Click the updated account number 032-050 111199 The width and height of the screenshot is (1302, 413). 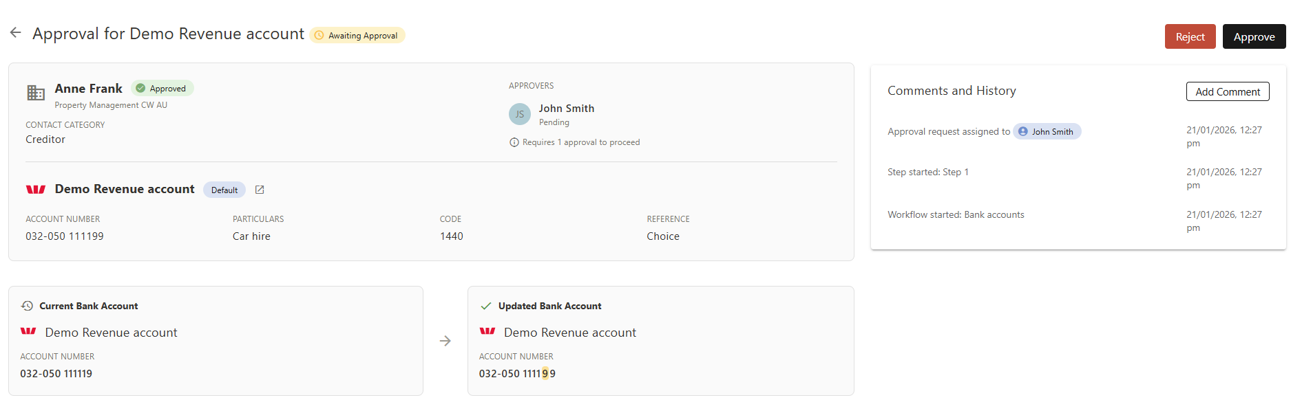(517, 374)
